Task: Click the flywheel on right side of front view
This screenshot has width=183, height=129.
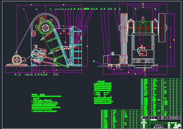Action: coord(162,28)
